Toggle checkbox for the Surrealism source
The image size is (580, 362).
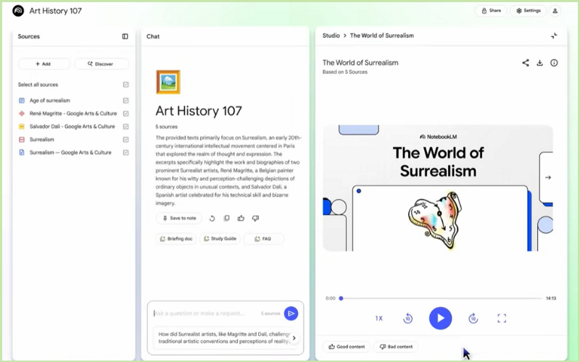(x=125, y=140)
